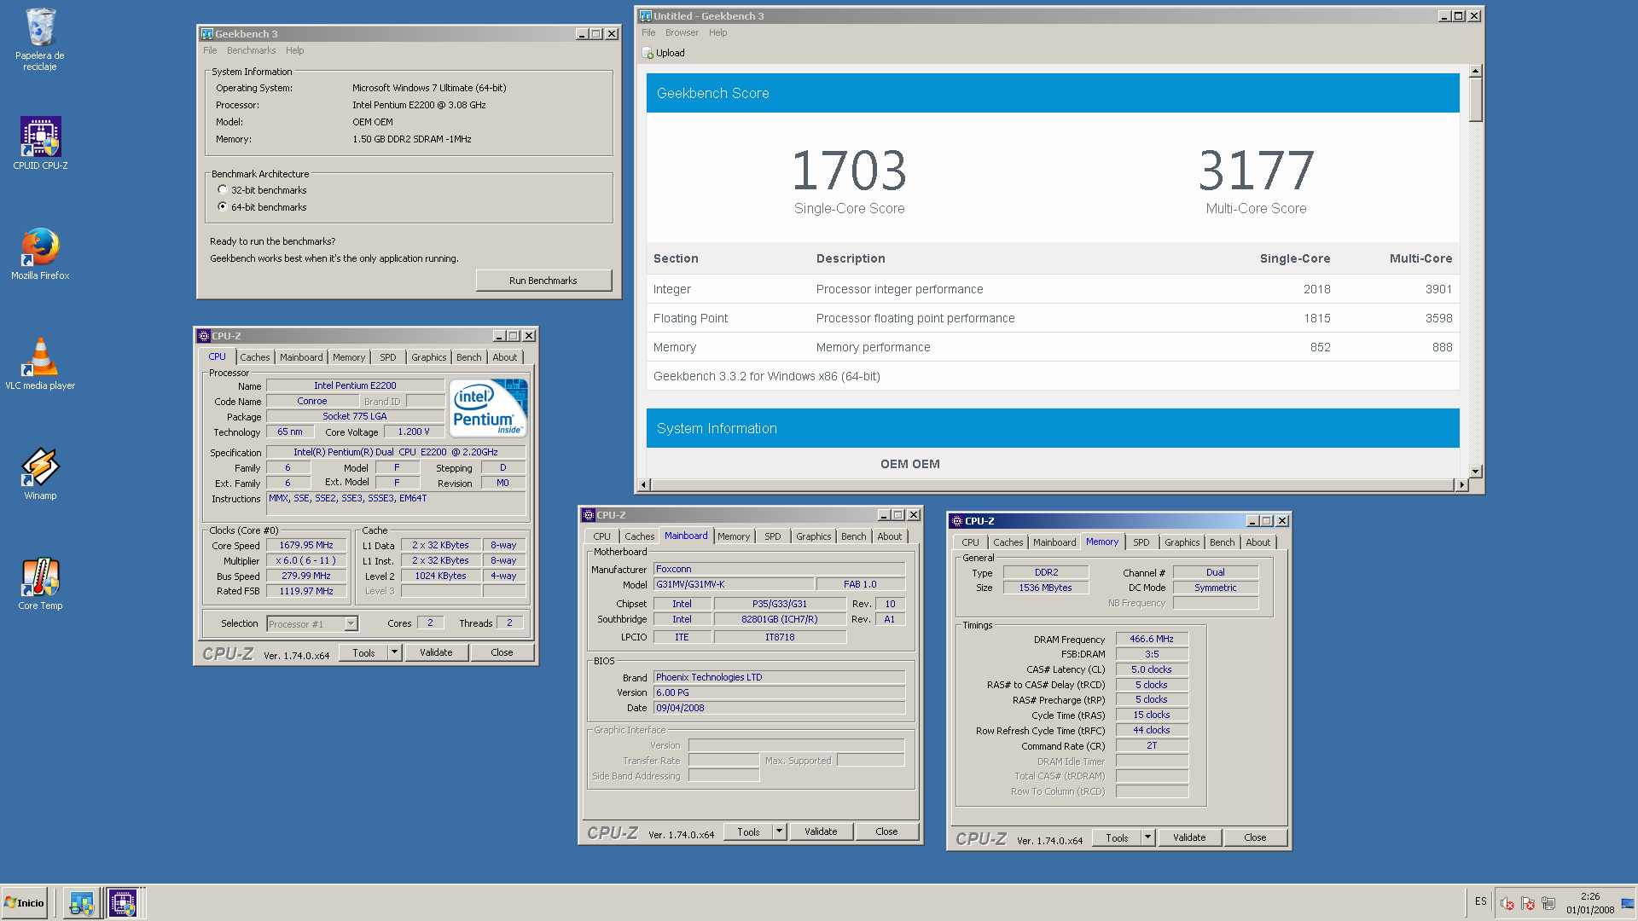The height and width of the screenshot is (921, 1638).
Task: Expand Tools dropdown arrow in CPU-Z Mainboard window
Action: (x=779, y=831)
